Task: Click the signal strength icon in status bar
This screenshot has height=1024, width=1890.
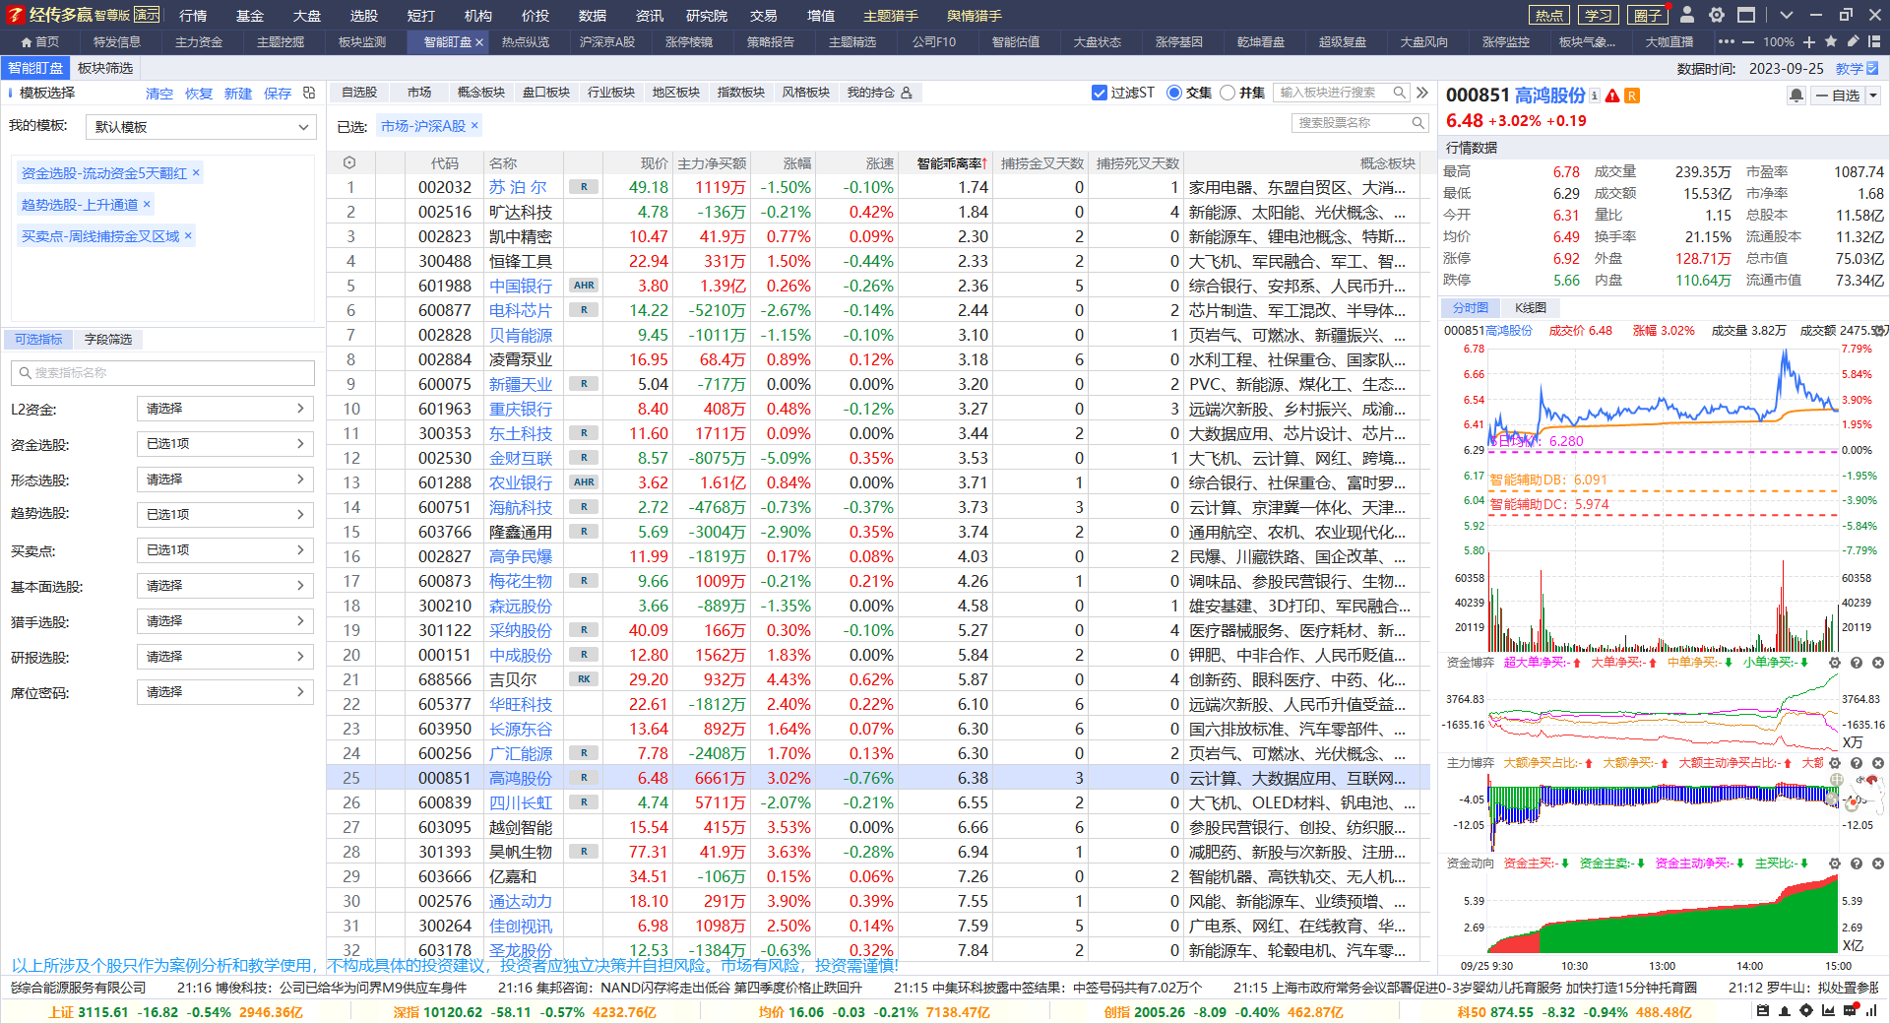Action: click(x=1871, y=1010)
